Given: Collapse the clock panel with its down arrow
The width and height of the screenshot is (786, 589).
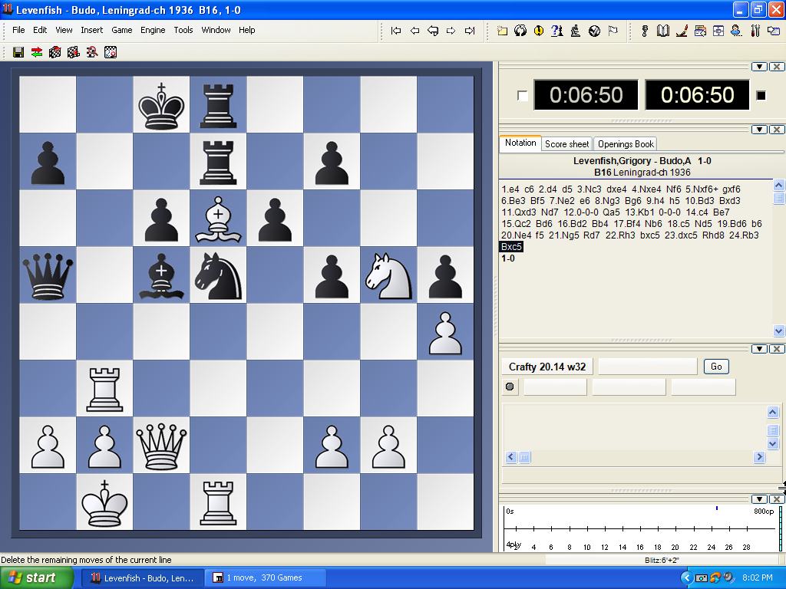Looking at the screenshot, I should click(x=759, y=66).
